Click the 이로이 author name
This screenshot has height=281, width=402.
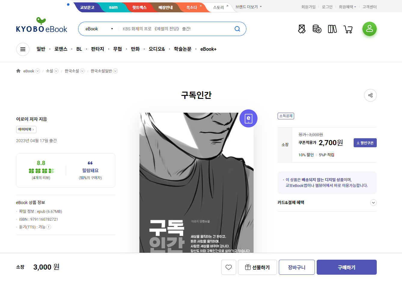pos(22,119)
